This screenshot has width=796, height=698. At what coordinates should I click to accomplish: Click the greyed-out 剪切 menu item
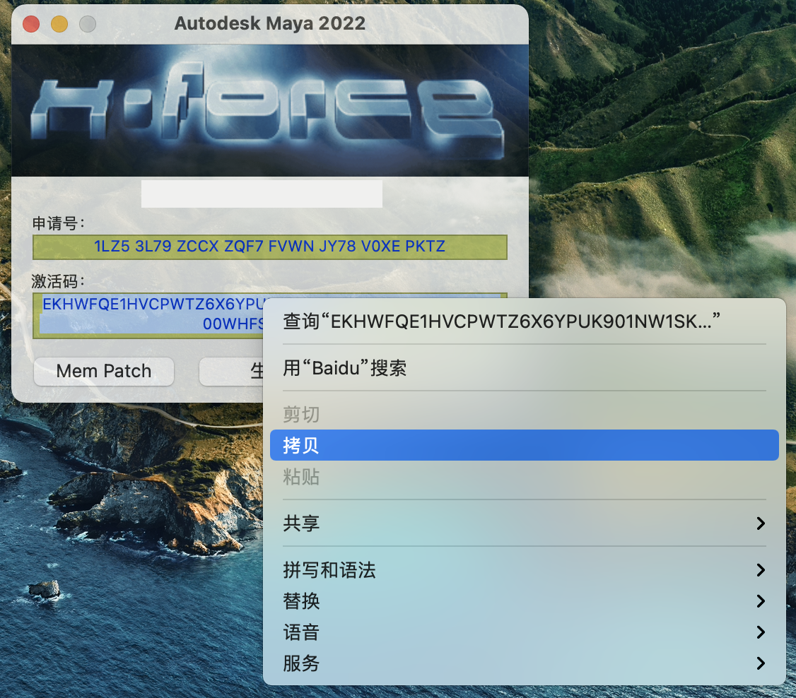click(524, 415)
